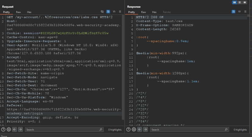Screen dimensions: 252x137
Task: Select top-bottom stacked layout icon
Action: [239, 2]
